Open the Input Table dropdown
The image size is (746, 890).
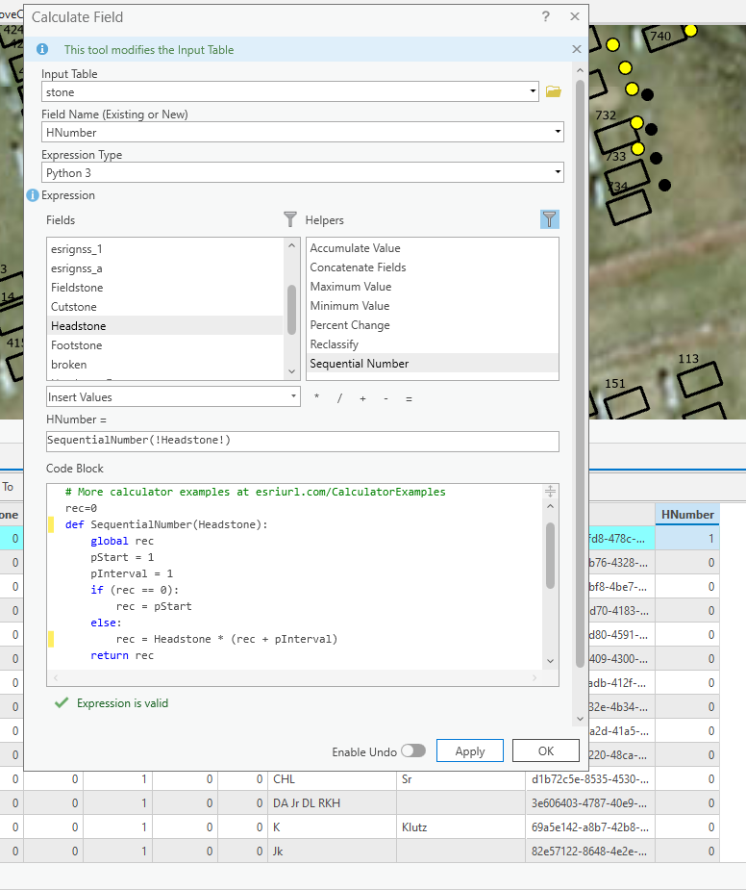coord(534,92)
